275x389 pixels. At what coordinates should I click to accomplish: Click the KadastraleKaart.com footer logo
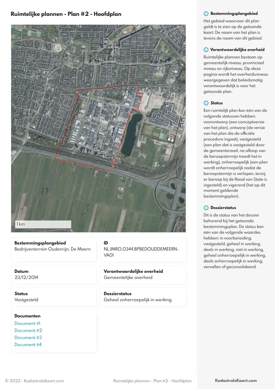(x=236, y=381)
